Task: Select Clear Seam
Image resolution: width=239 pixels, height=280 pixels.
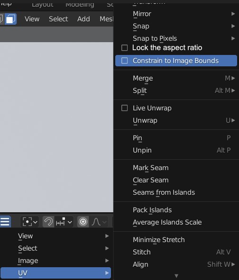Action: (176, 180)
